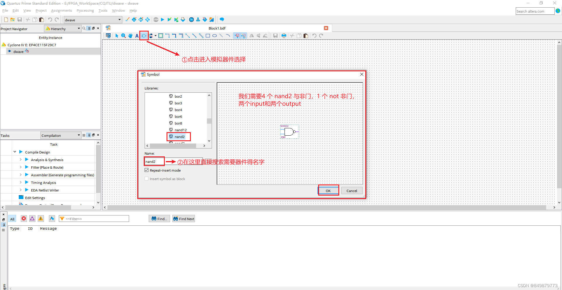Toggle pin on Tasks panel
Screen dimensions: 562x290
(x=89, y=135)
